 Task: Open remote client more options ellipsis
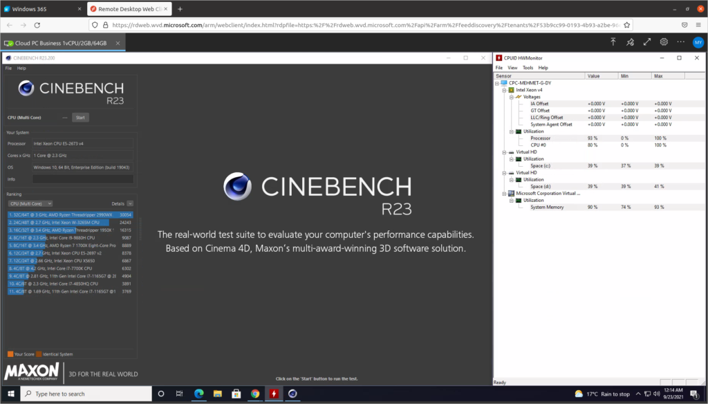point(681,42)
